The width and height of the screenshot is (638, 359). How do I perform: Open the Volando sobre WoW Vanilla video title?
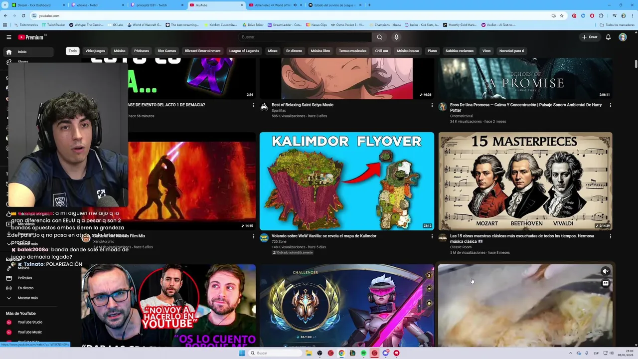324,236
